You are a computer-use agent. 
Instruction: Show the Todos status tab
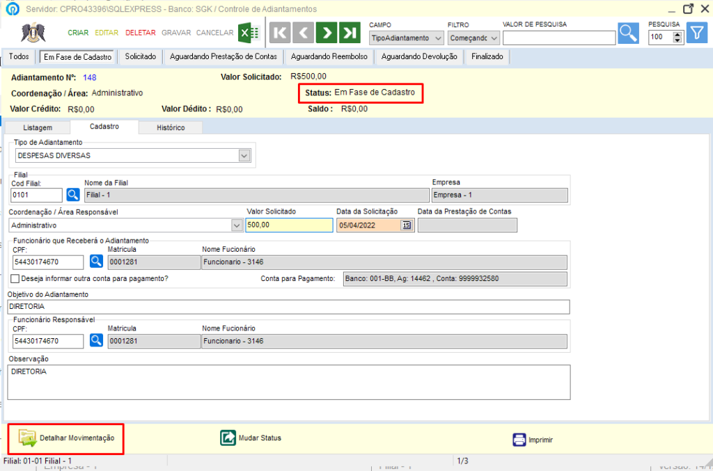click(x=19, y=56)
